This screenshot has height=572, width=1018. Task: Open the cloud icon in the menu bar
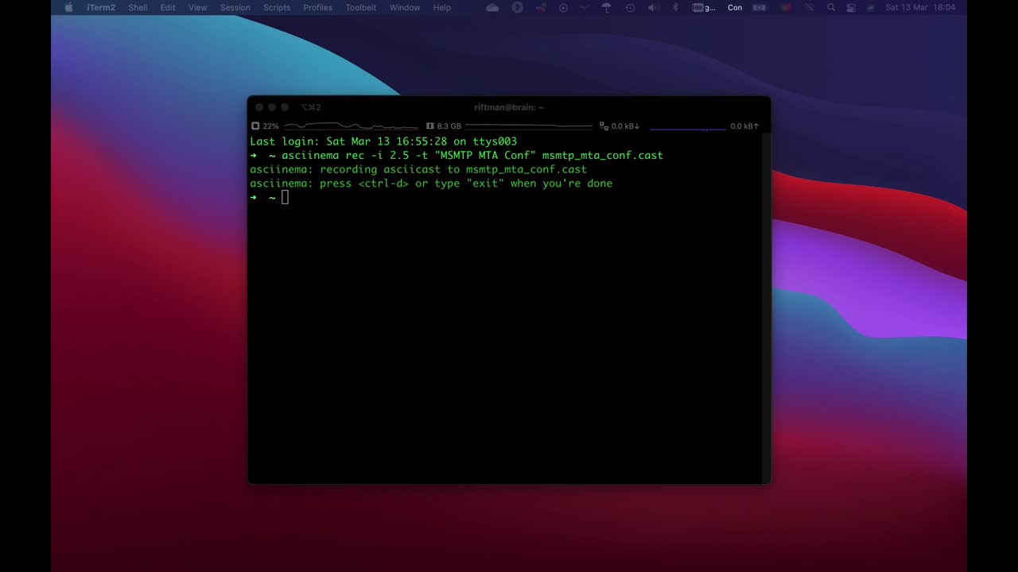point(492,7)
